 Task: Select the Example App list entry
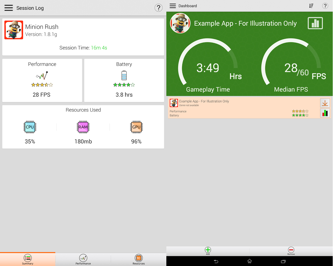point(237,108)
